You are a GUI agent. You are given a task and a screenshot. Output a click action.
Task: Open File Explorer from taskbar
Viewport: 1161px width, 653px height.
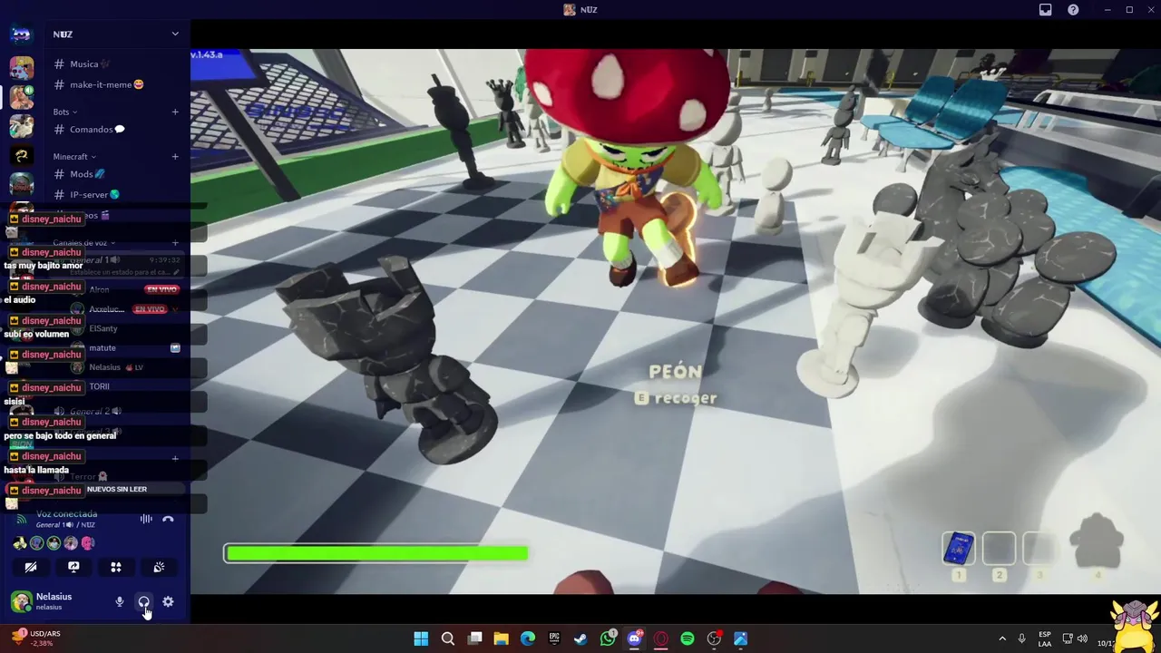click(501, 638)
